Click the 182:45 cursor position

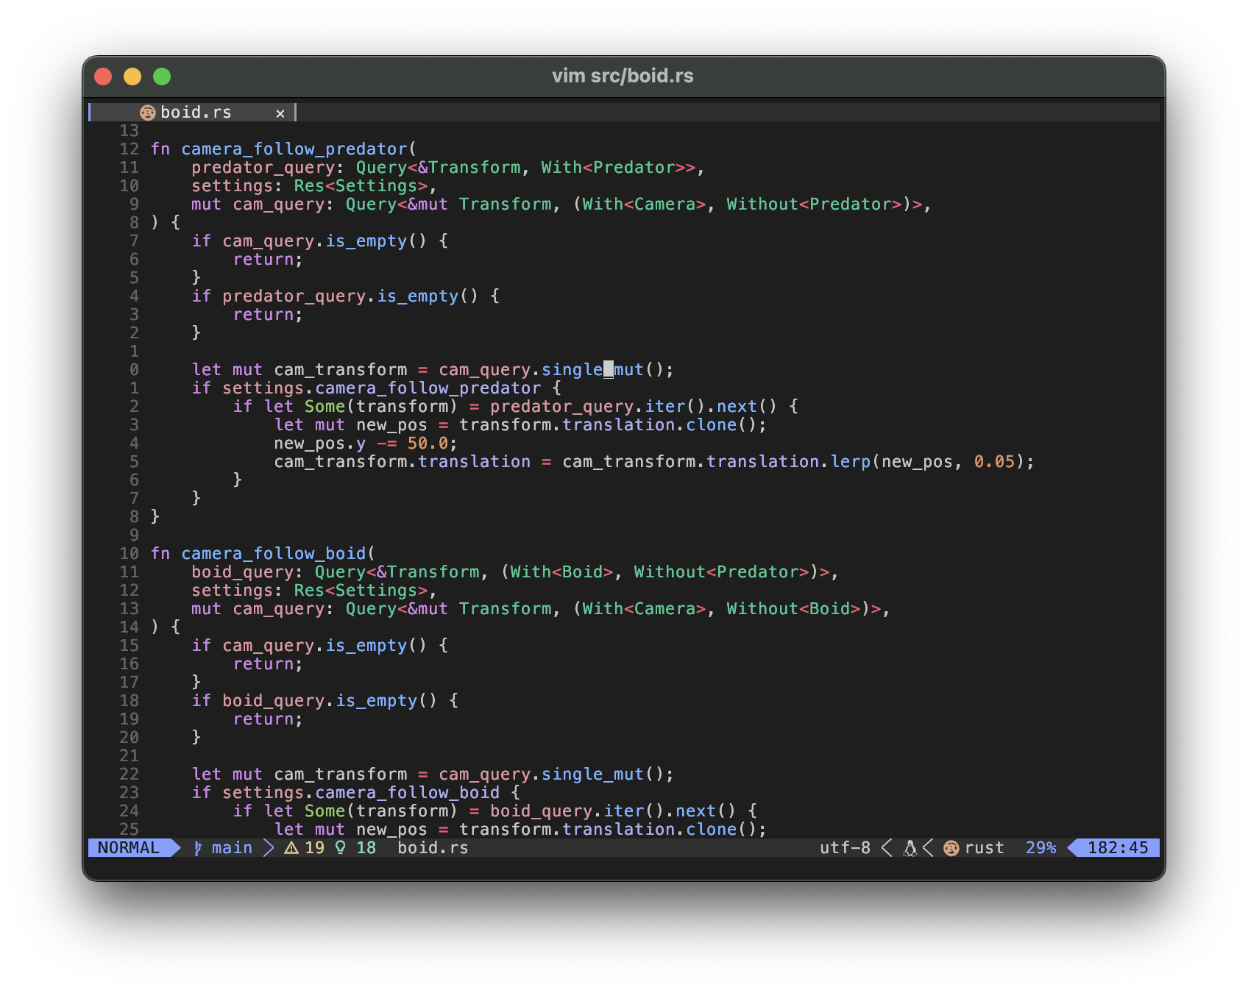click(x=1118, y=848)
